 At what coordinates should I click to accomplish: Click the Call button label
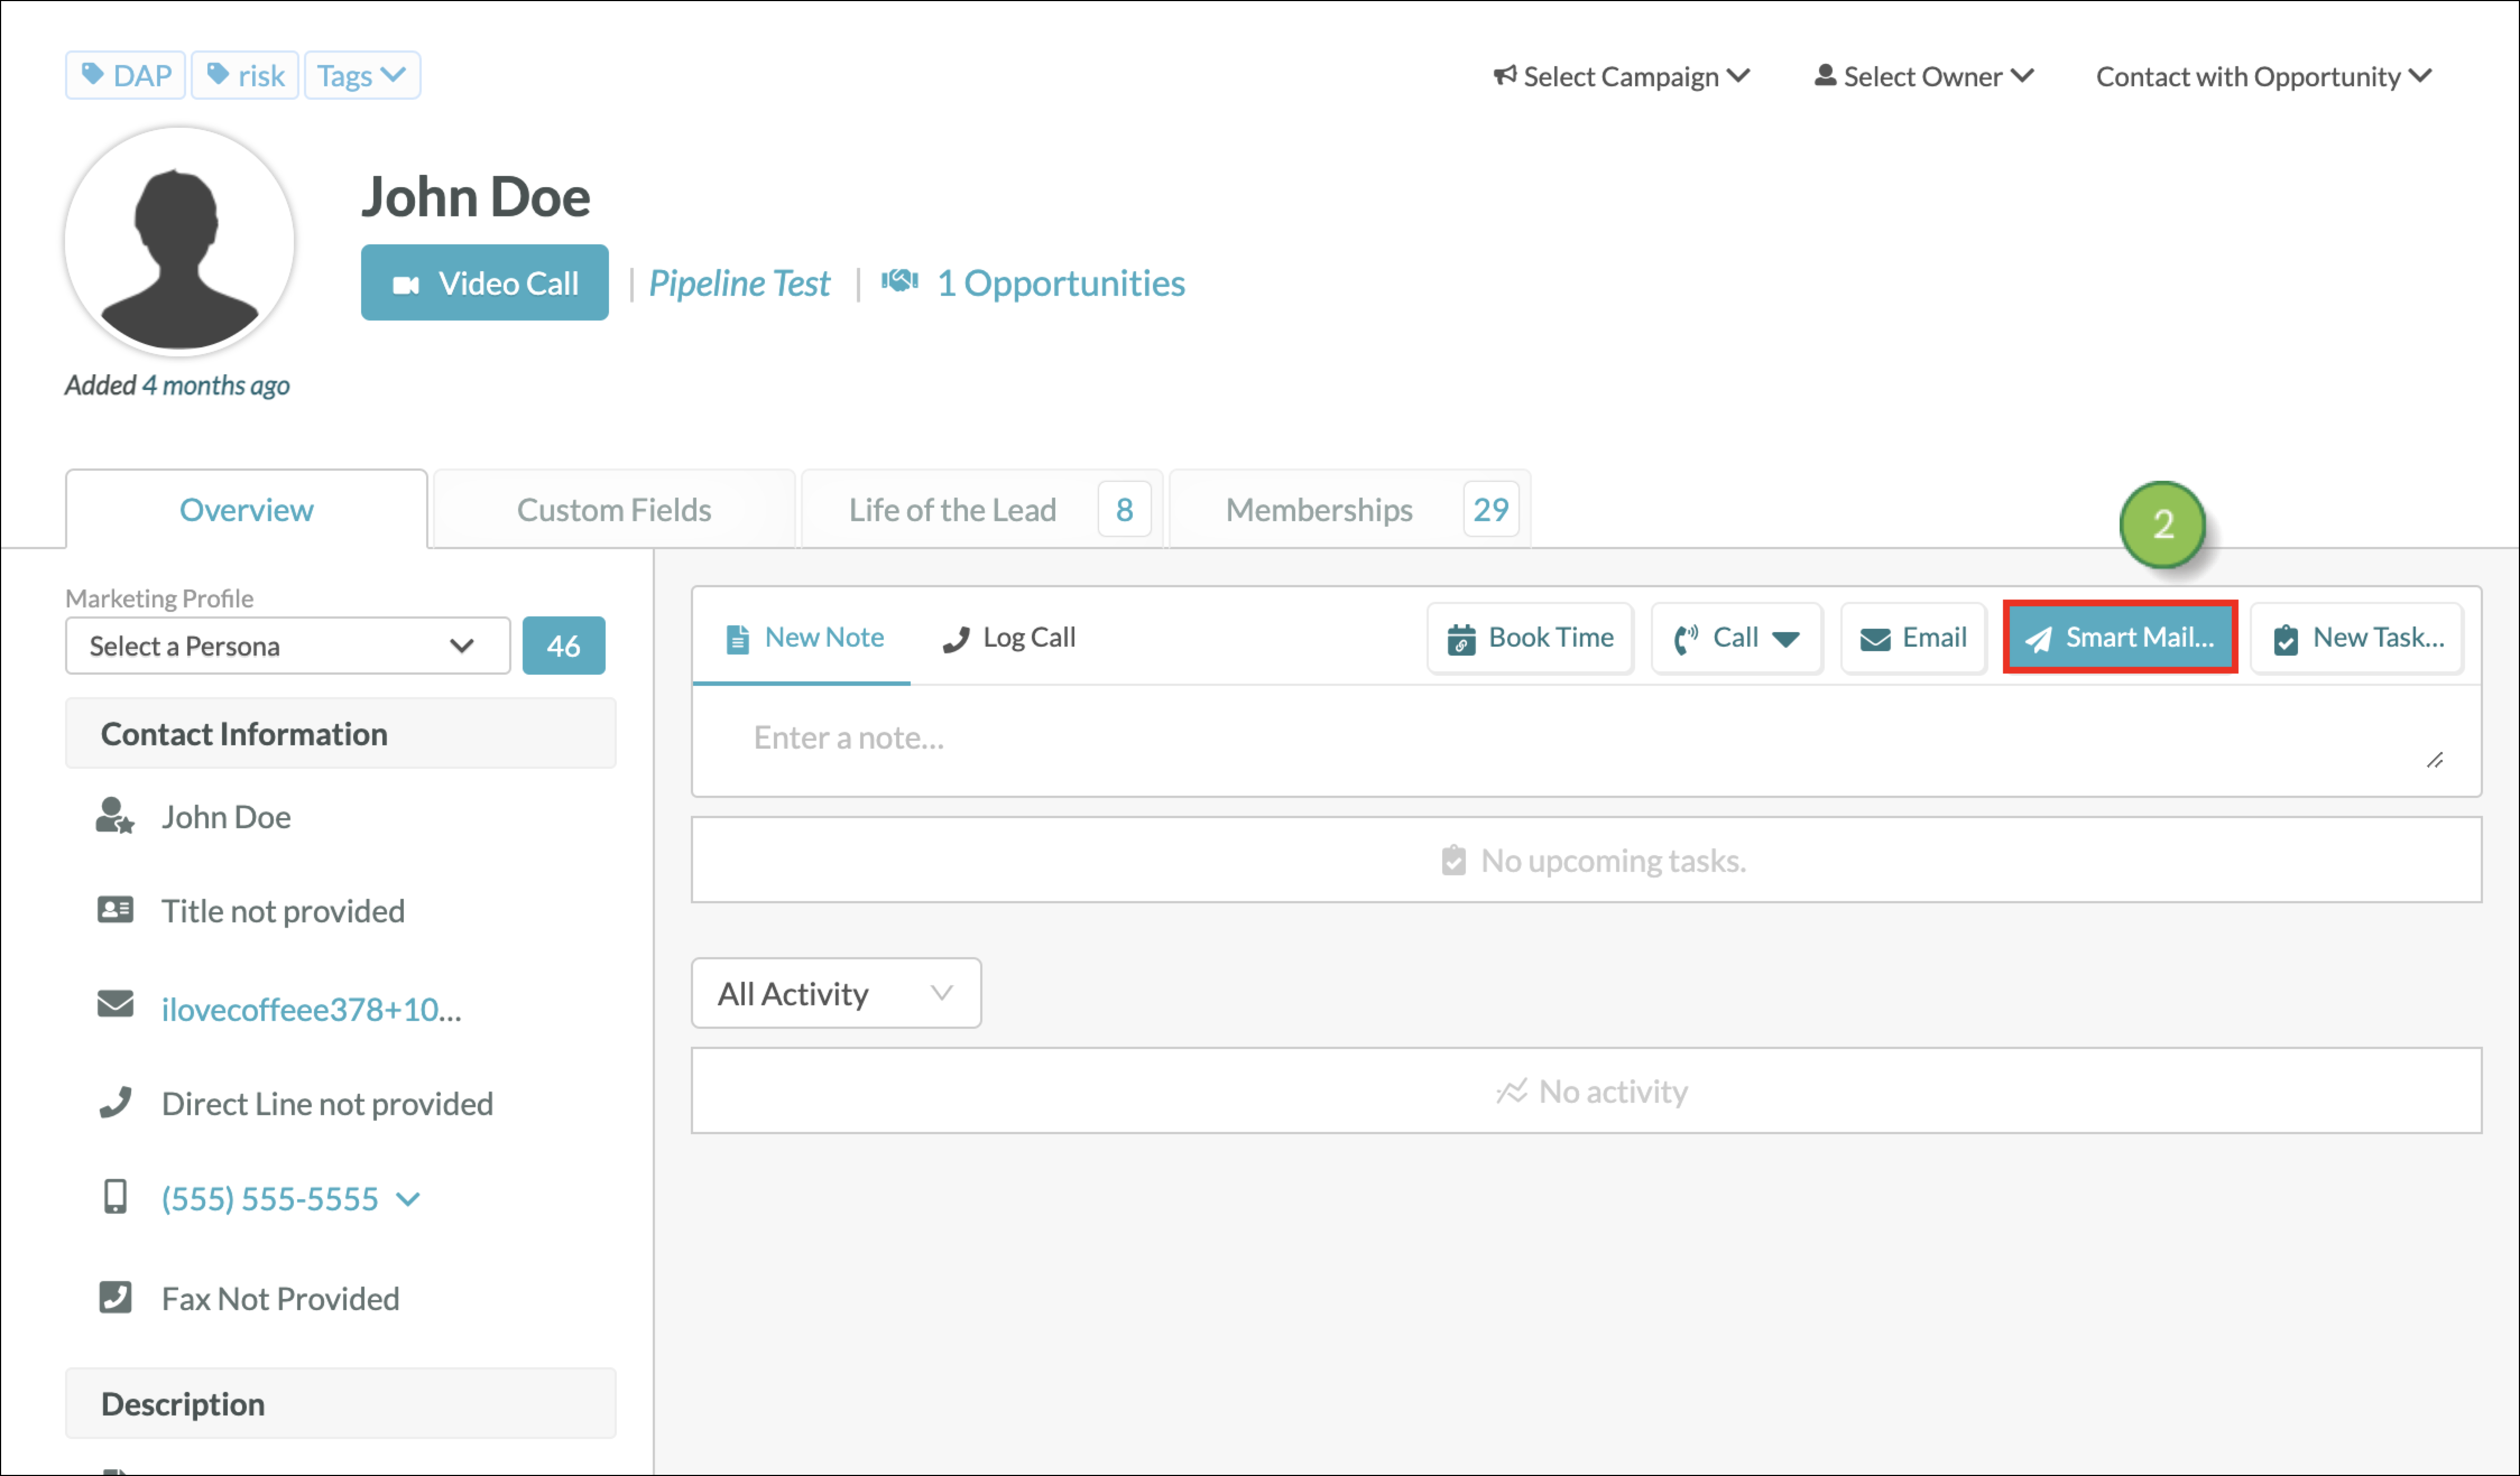pyautogui.click(x=1735, y=638)
